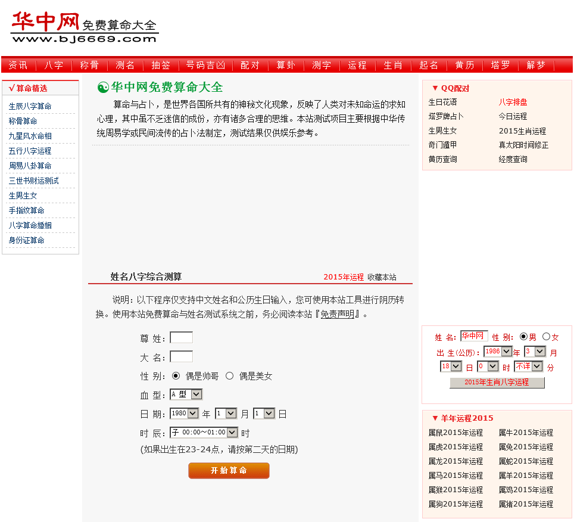Open the 真太阳时间修正 link
The image size is (574, 522).
click(523, 145)
